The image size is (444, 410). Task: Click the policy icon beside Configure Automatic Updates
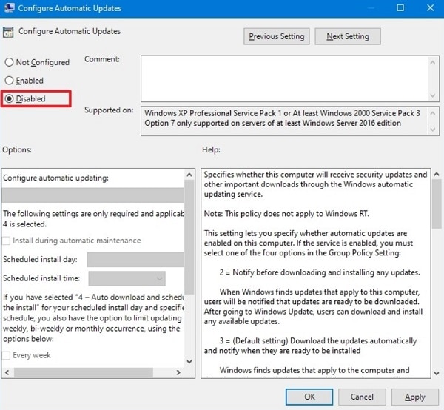[8, 33]
